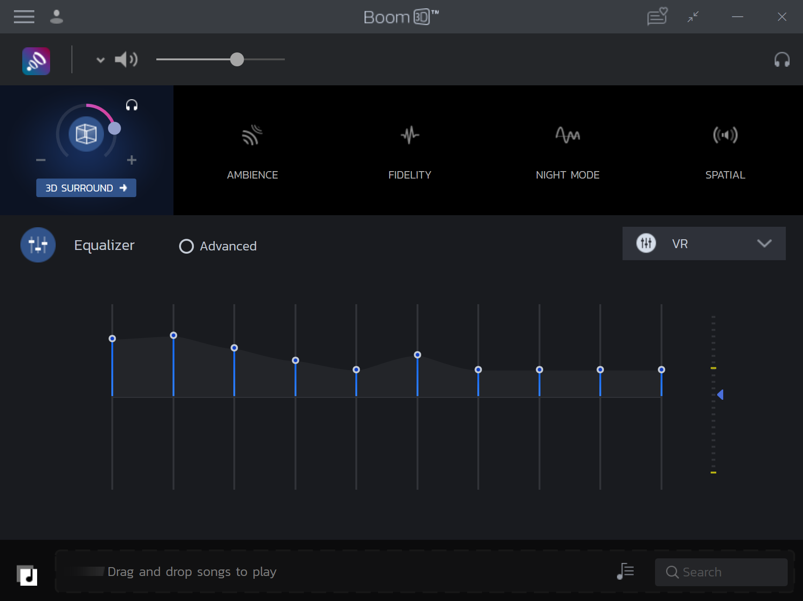The width and height of the screenshot is (803, 601).
Task: Click the fourth equalizer band handle
Action: coord(296,360)
